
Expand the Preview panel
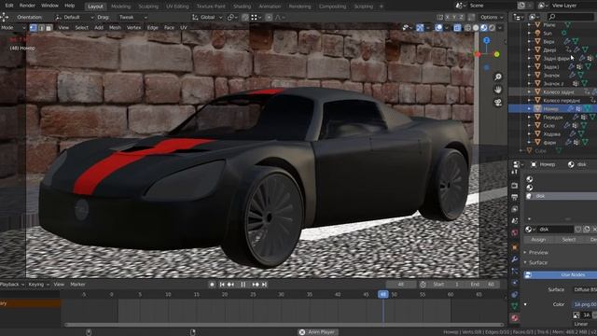point(538,252)
